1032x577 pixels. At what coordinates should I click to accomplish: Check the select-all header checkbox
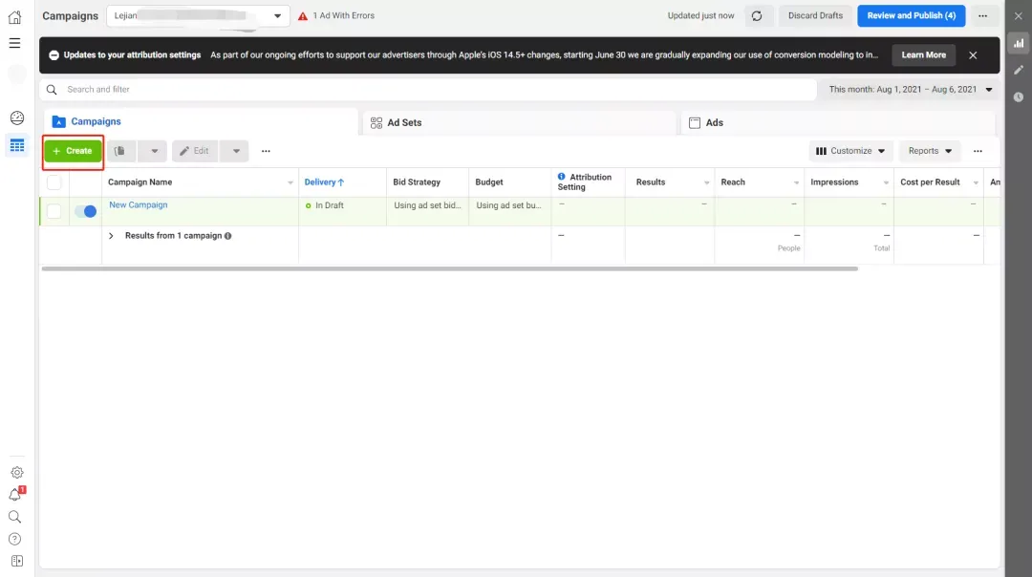(54, 182)
